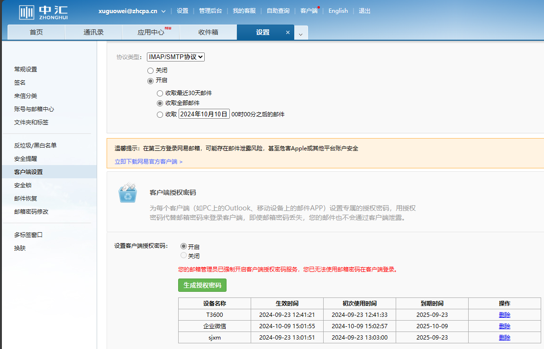Enable 开启 for client authorization password
The image size is (544, 349).
(184, 246)
